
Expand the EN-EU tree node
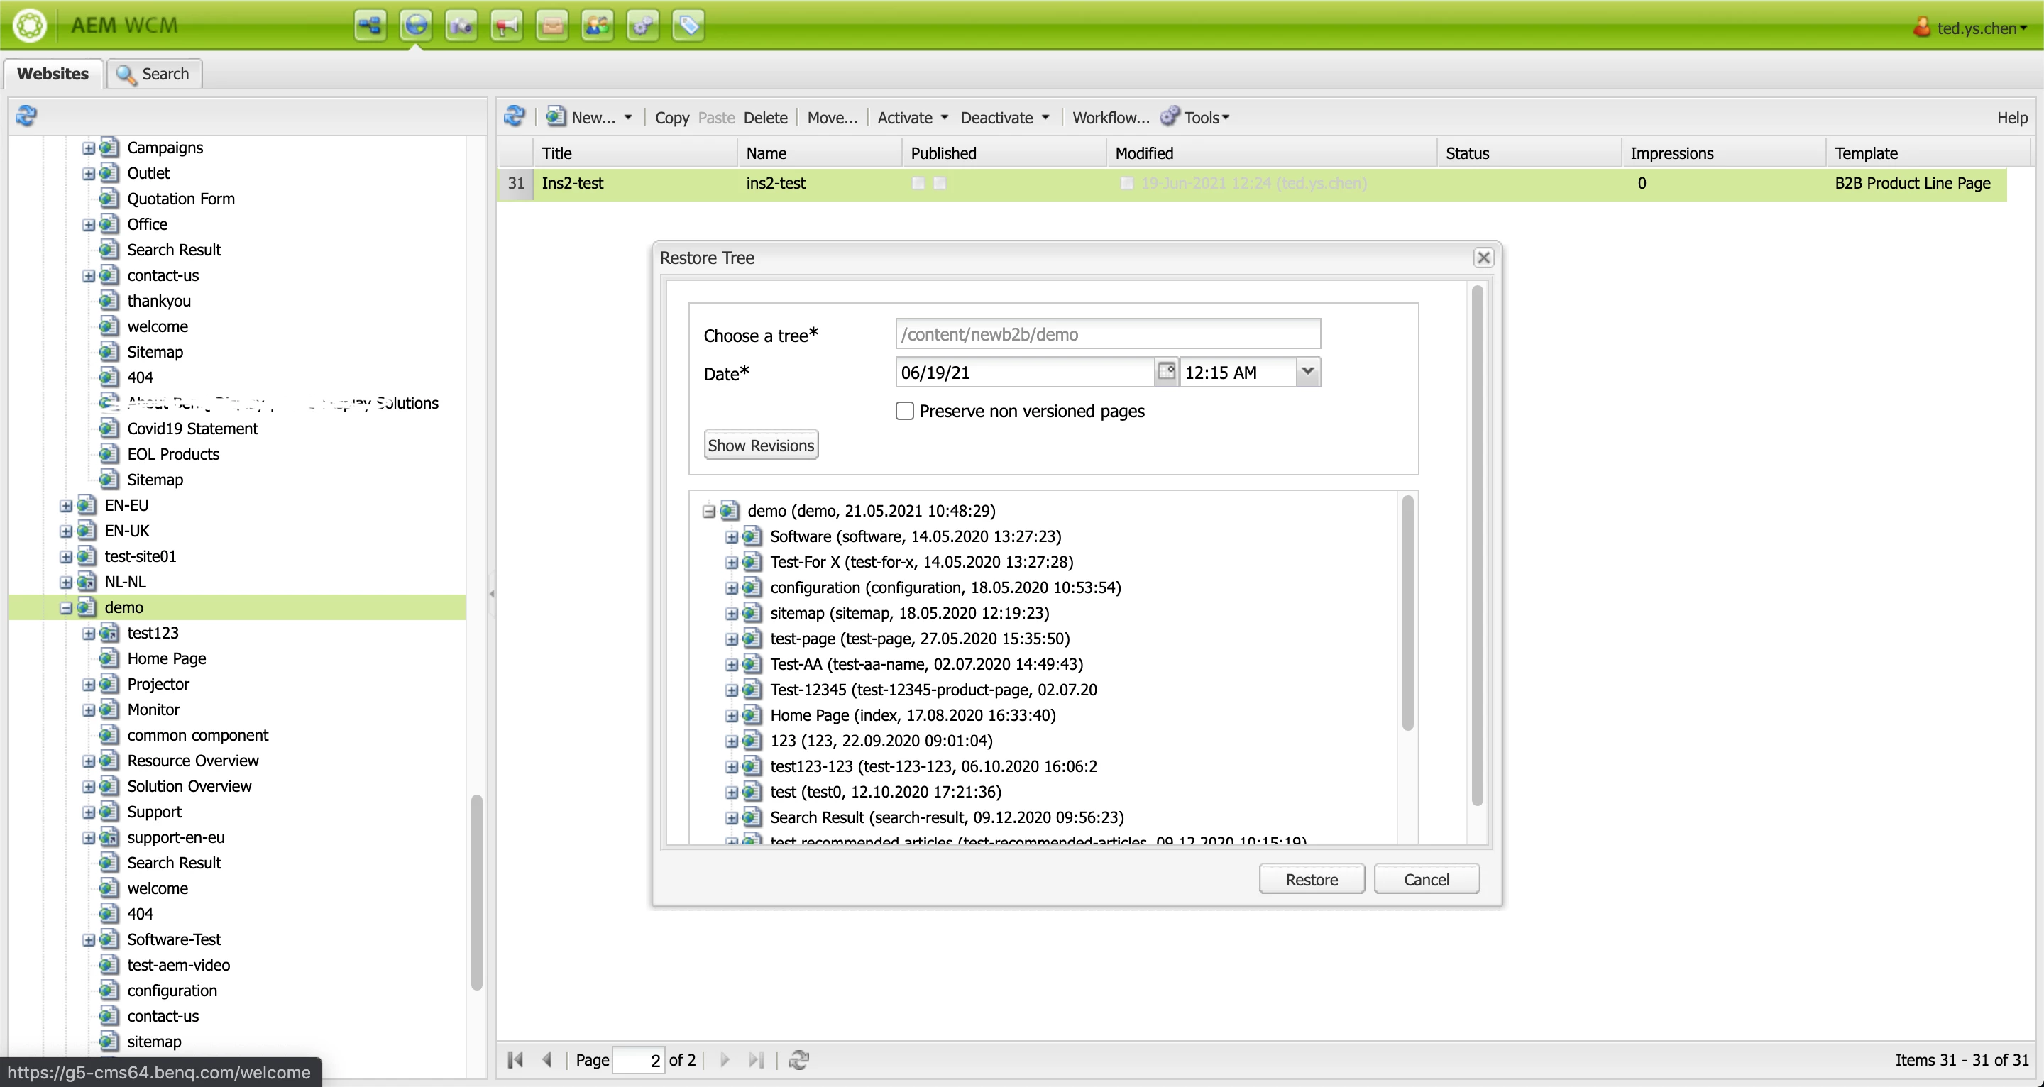pyautogui.click(x=66, y=506)
